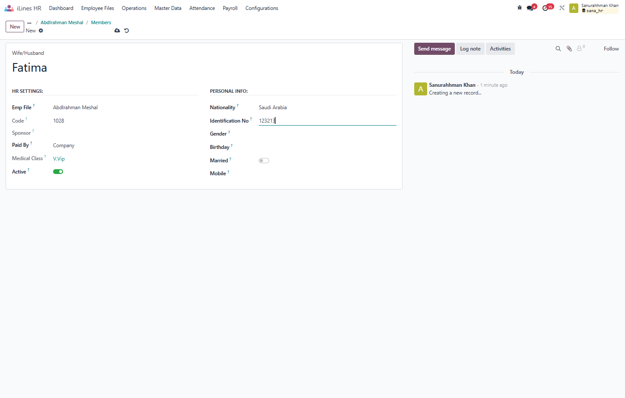Open the Emp File dropdown field
The image size is (625, 398).
click(x=125, y=107)
